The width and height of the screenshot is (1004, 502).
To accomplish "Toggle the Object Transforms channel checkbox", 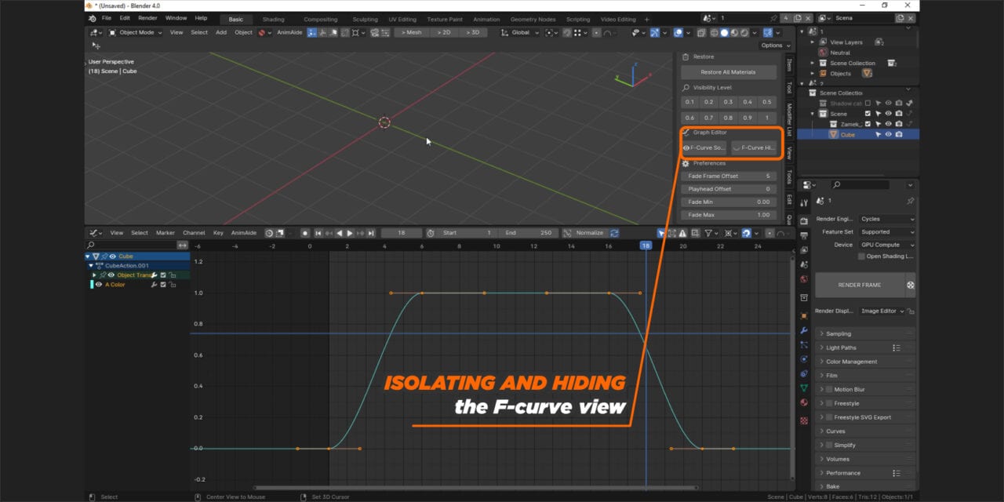I will pos(163,275).
